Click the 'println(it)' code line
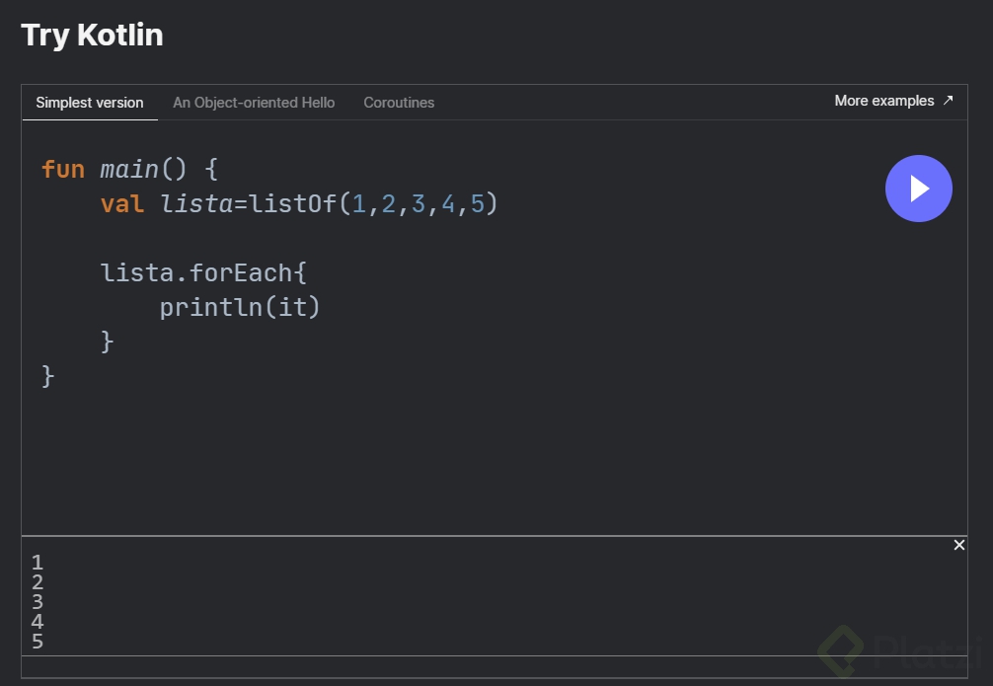This screenshot has width=993, height=686. (x=240, y=307)
